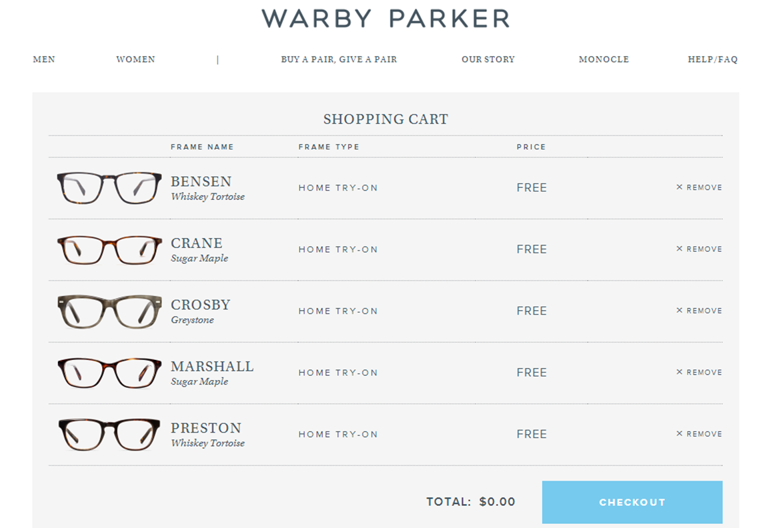
Task: Visit the Our Story page
Action: pyautogui.click(x=488, y=59)
